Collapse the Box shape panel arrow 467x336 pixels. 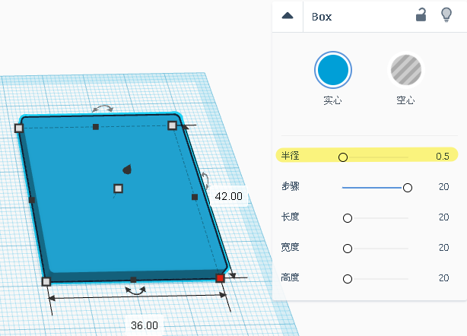coord(288,16)
